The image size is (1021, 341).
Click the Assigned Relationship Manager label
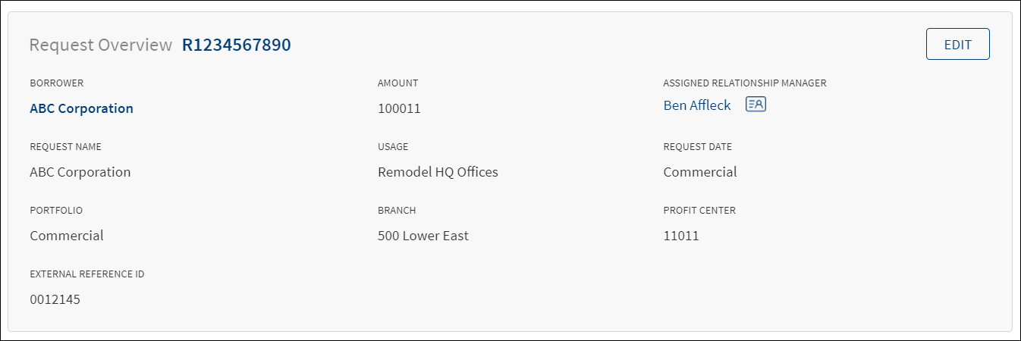pyautogui.click(x=744, y=83)
